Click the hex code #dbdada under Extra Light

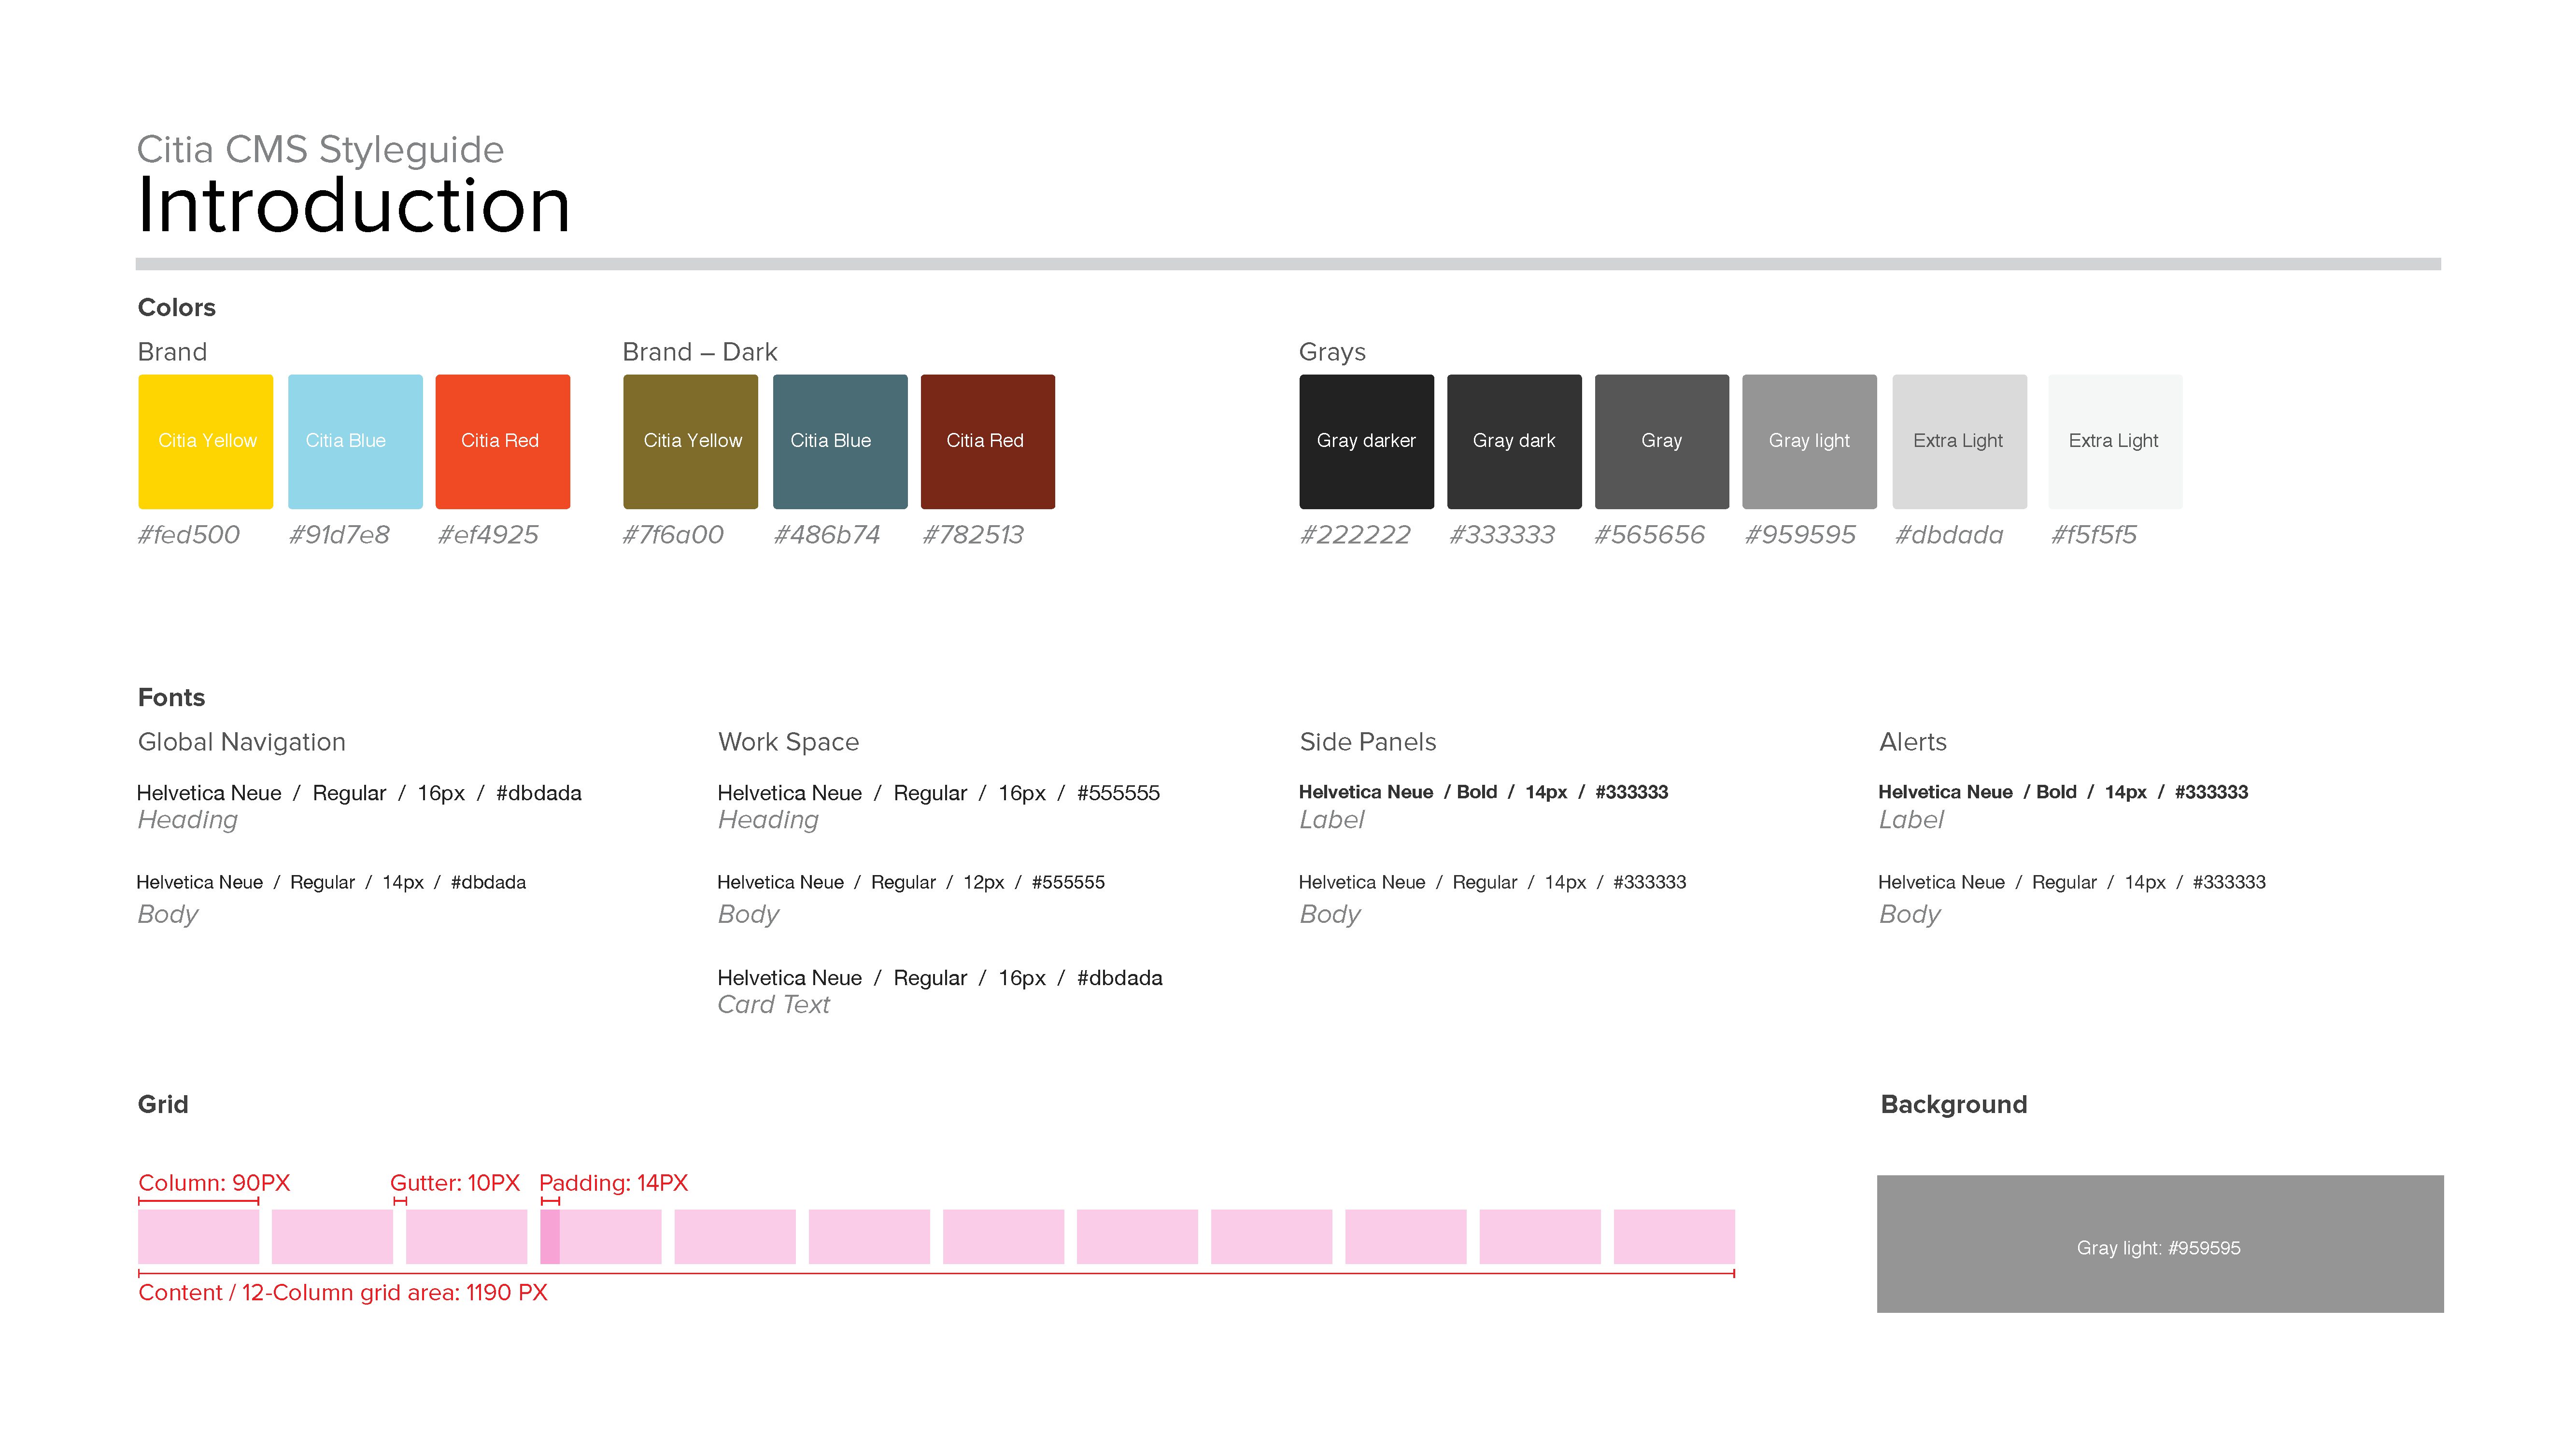(1949, 535)
